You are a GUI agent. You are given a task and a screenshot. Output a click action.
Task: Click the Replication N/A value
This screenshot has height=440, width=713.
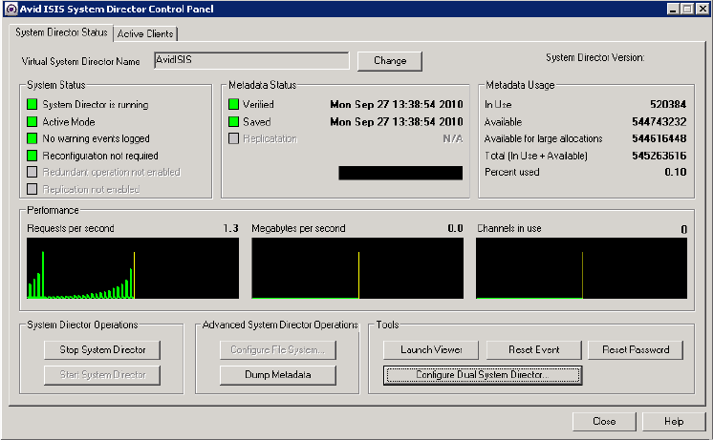click(453, 138)
